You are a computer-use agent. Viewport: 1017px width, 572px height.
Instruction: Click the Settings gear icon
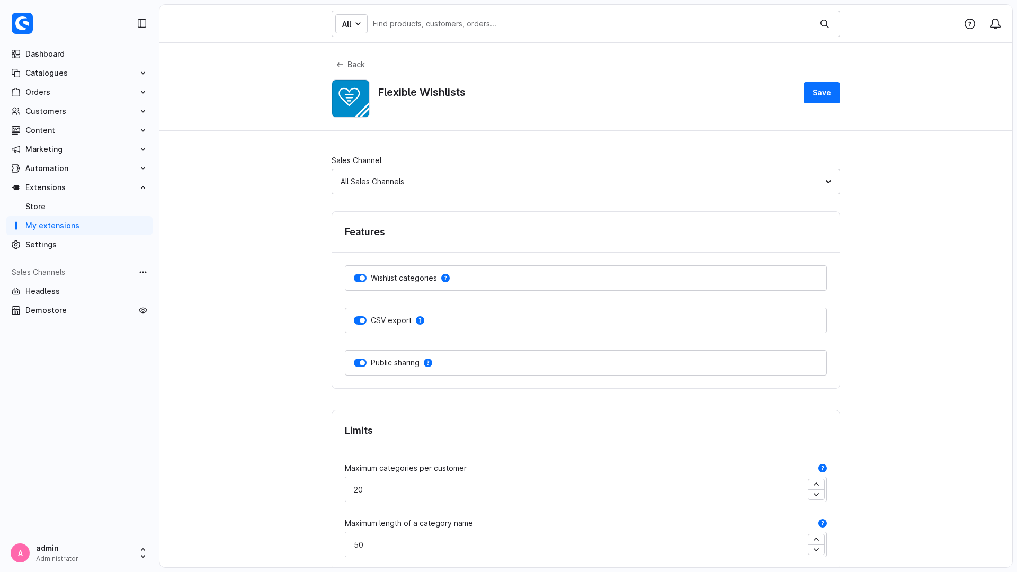pyautogui.click(x=16, y=245)
